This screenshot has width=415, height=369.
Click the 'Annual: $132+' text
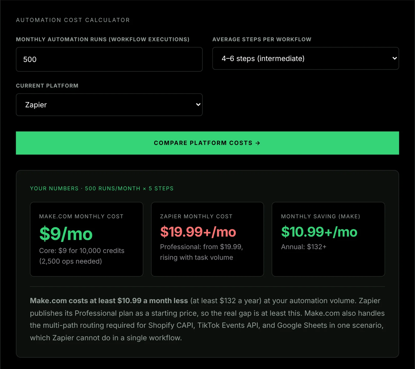coord(304,247)
